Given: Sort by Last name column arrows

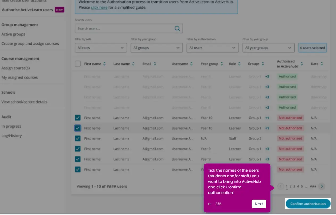Looking at the screenshot, I should (133, 64).
